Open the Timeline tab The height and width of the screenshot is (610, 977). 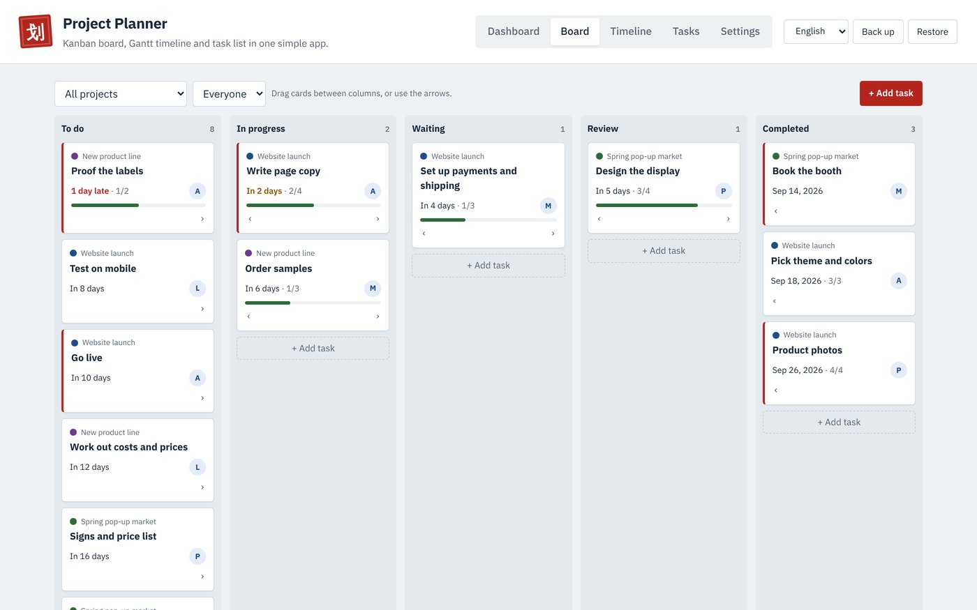click(631, 31)
